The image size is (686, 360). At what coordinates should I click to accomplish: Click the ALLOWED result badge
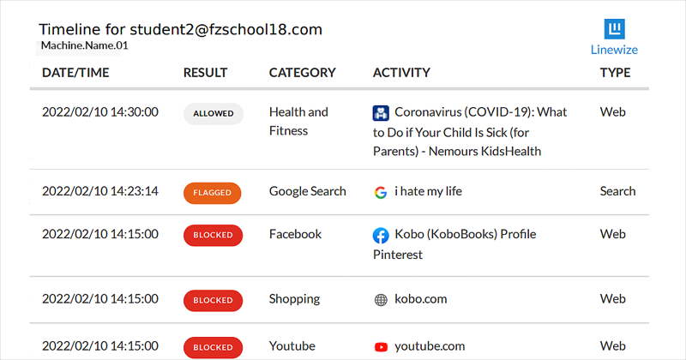point(214,114)
